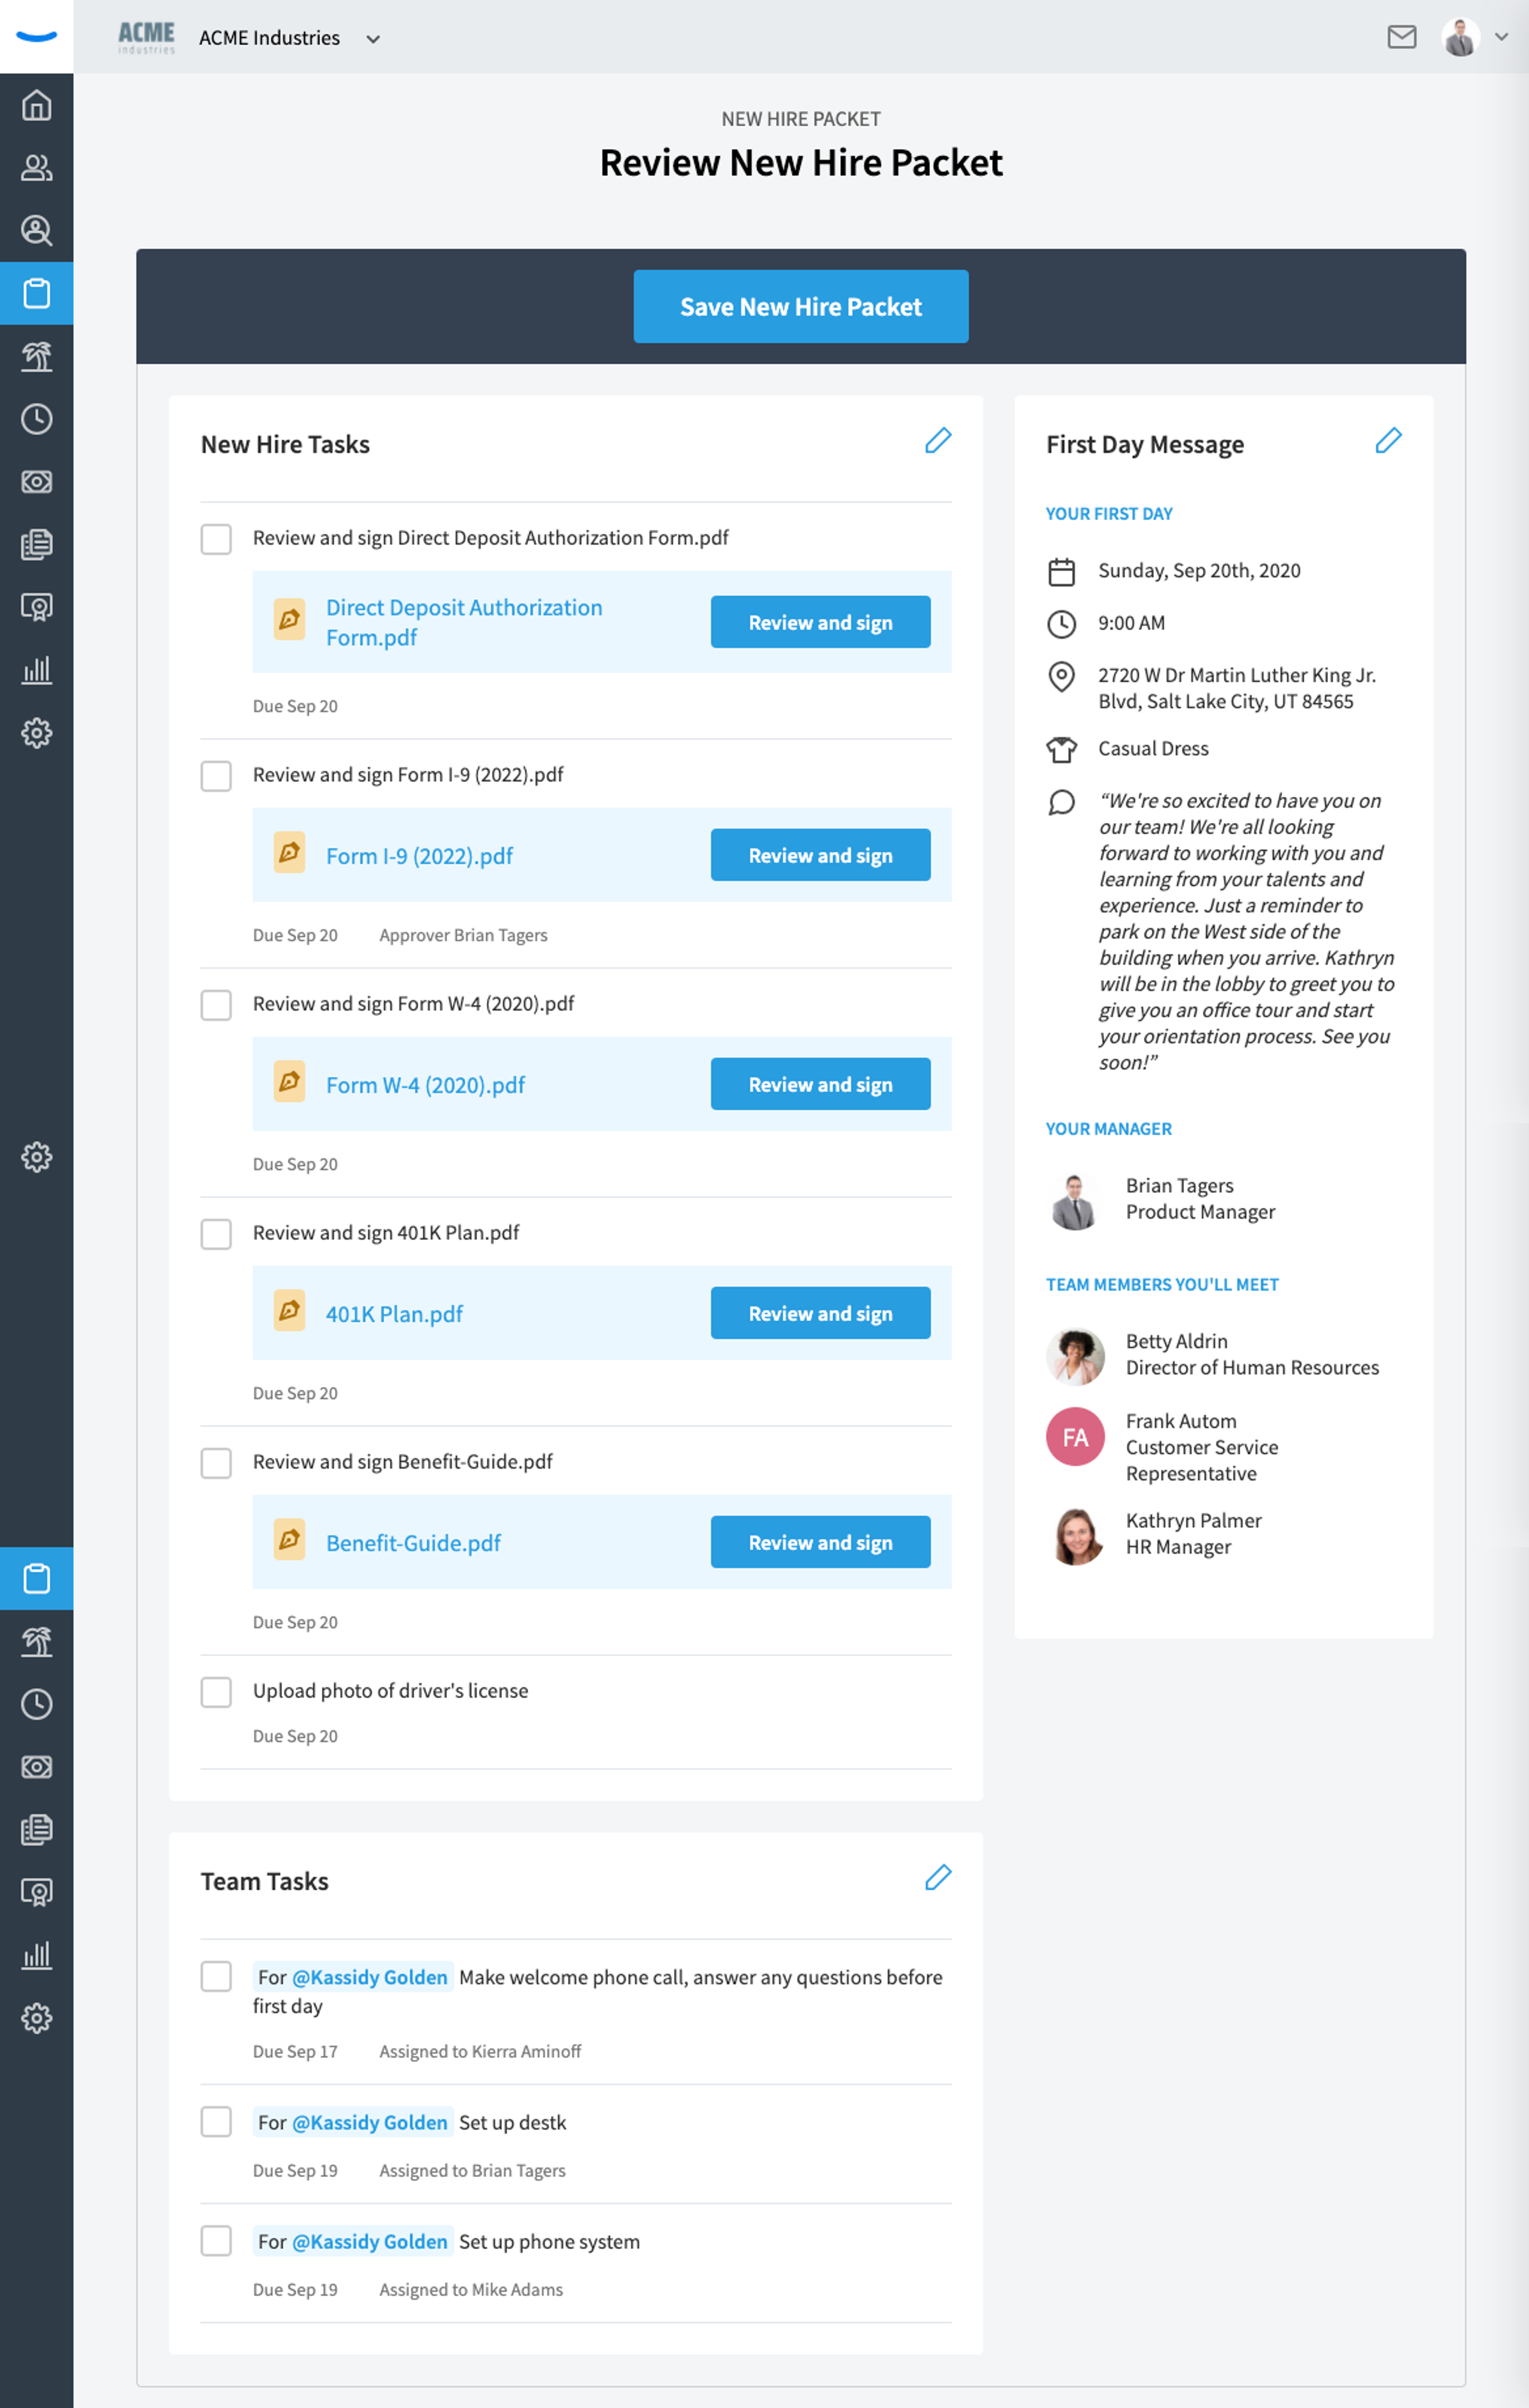Click Betty Aldrin's profile photo

(x=1075, y=1355)
